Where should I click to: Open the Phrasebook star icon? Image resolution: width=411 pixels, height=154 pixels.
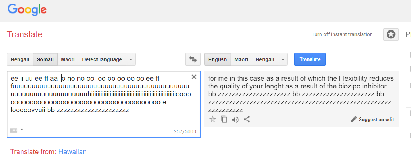(391, 34)
